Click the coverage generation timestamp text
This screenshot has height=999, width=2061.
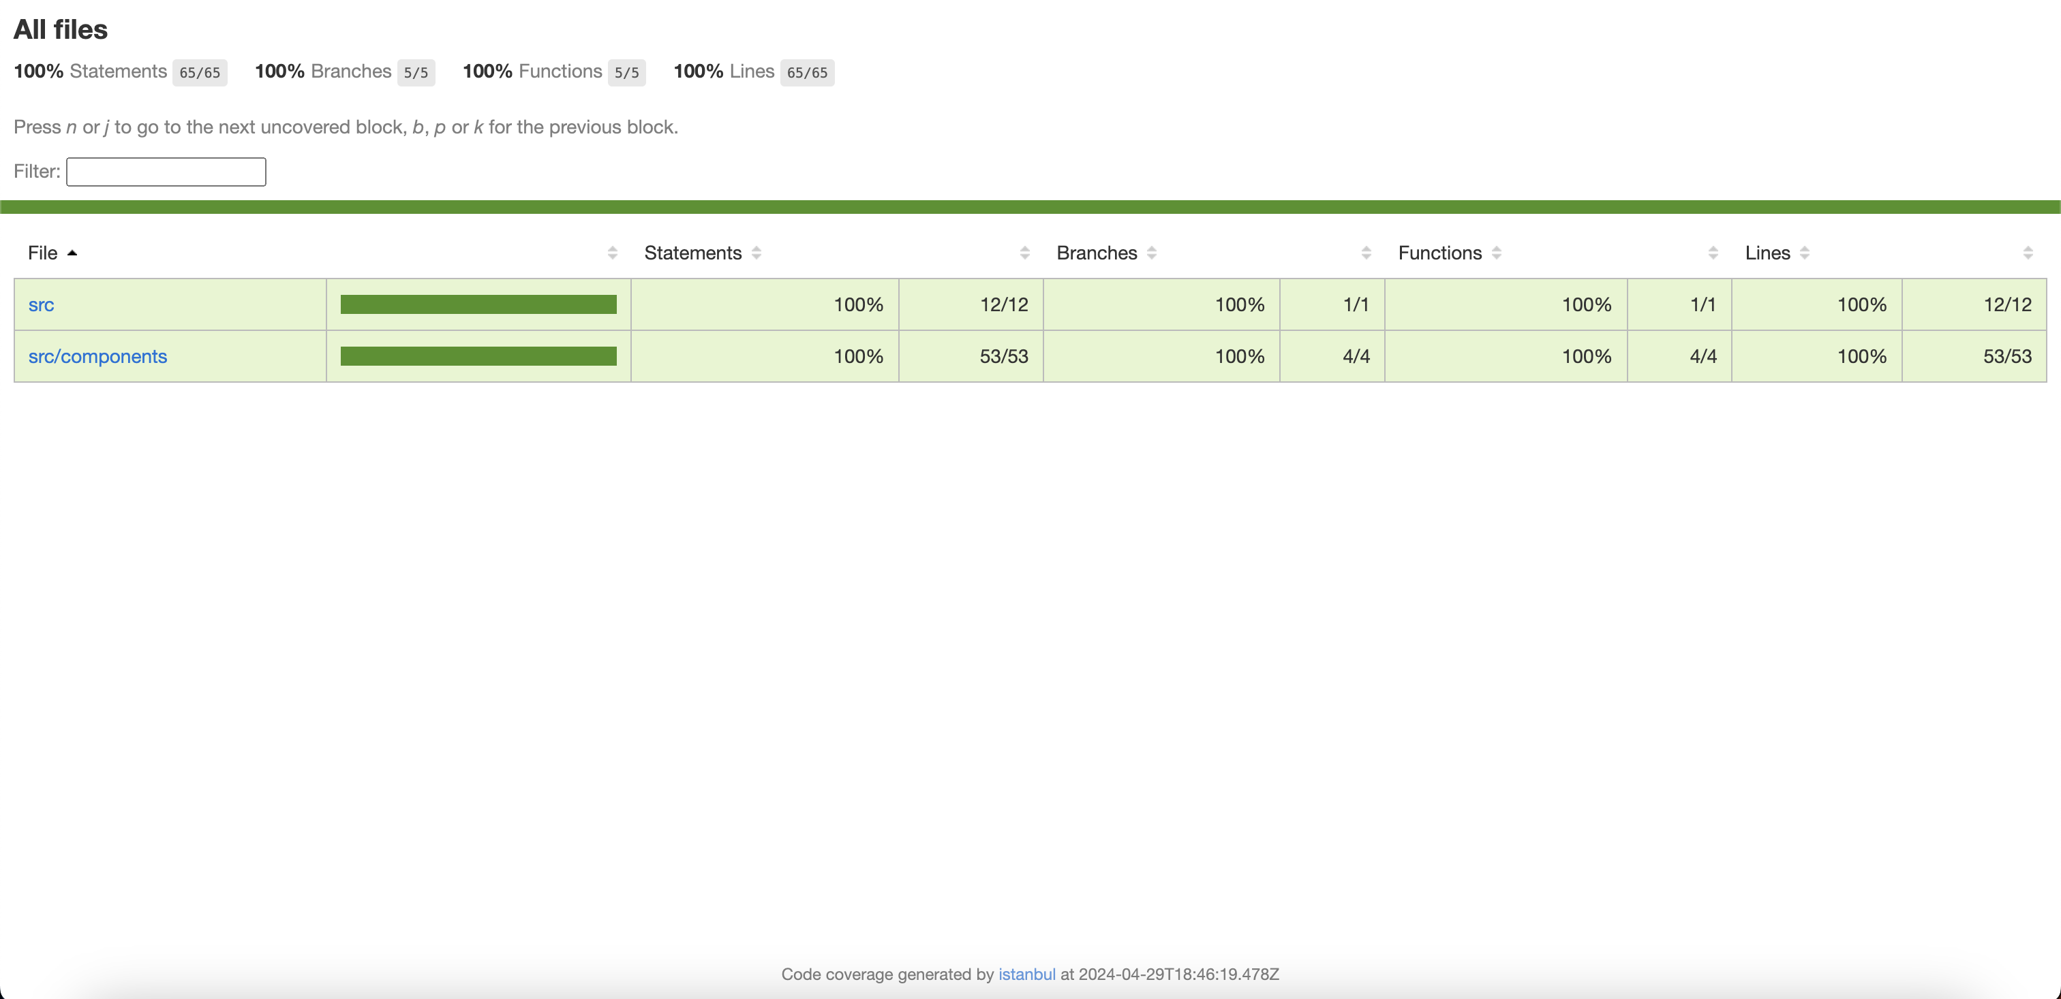tap(1178, 974)
